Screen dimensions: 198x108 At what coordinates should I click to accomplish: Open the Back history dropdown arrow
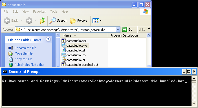click(x=21, y=21)
